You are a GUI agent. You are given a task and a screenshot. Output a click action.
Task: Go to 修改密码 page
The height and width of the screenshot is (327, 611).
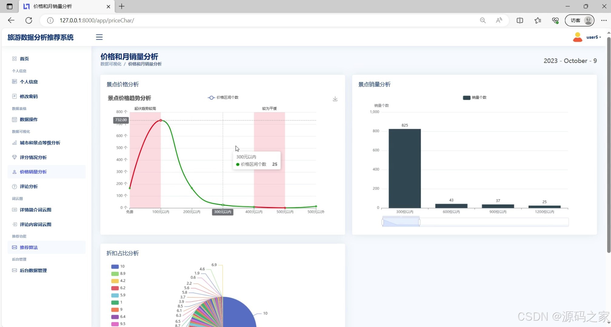click(29, 96)
